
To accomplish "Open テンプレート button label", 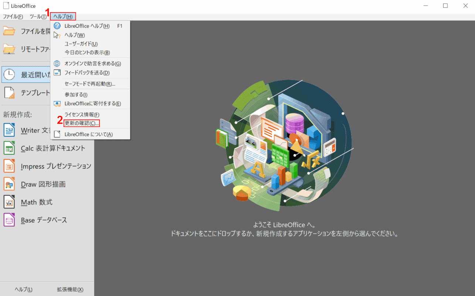I will pos(35,93).
